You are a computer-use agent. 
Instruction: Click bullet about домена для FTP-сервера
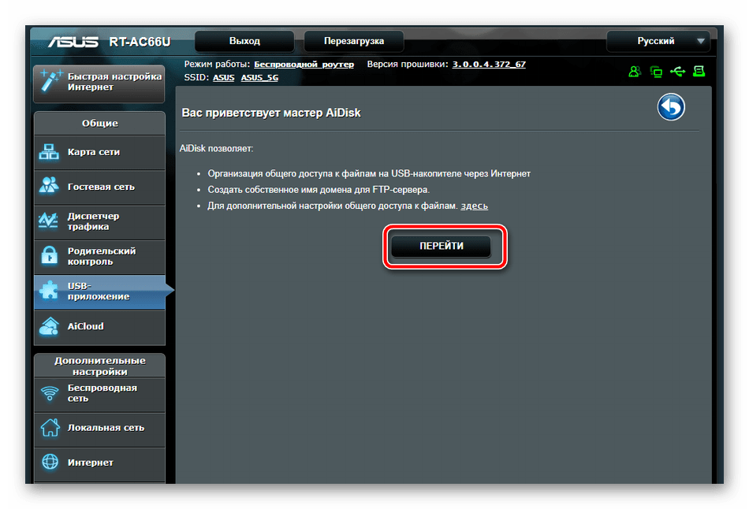319,190
